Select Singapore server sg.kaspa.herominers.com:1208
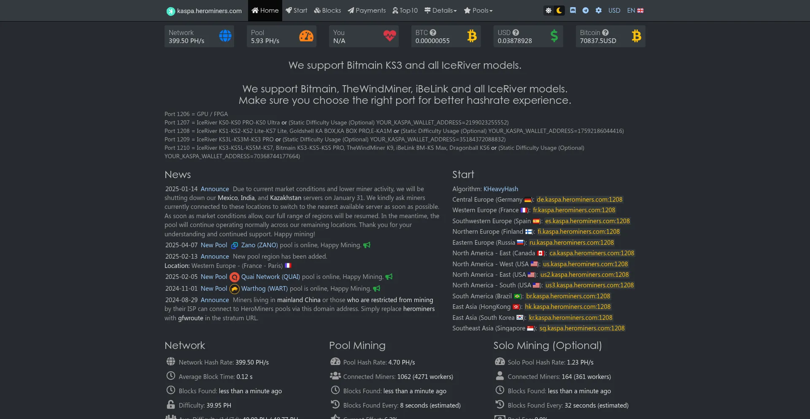 [x=582, y=328]
